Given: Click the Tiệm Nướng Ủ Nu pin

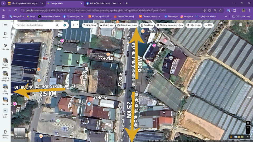Looking at the screenshot, I should point(38,69).
